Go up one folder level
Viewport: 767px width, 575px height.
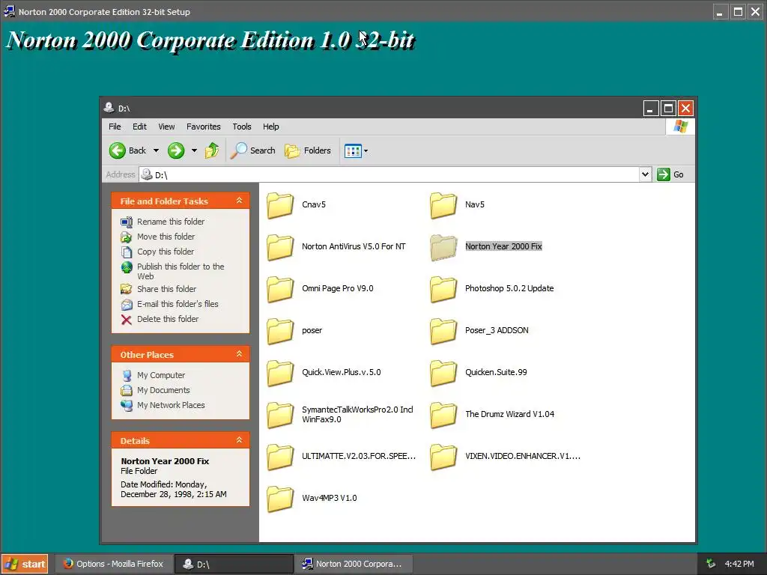[x=212, y=150]
